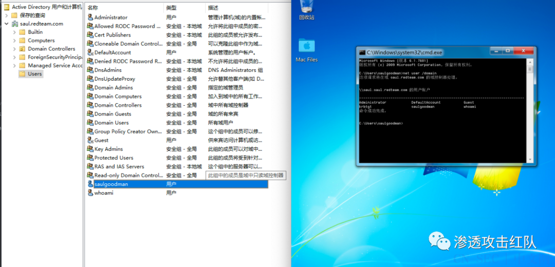555x267 pixels.
Task: Click the Domain Controllers group icon in list
Action: (x=90, y=105)
